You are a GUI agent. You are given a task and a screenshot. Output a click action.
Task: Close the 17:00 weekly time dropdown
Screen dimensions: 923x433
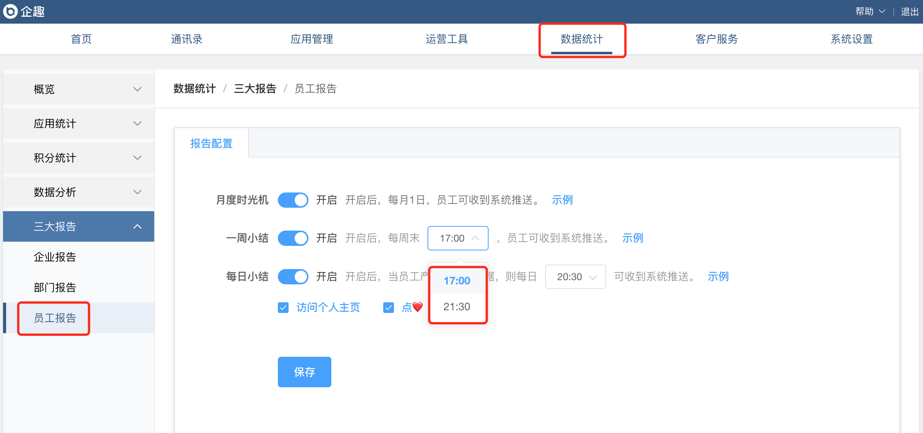458,238
